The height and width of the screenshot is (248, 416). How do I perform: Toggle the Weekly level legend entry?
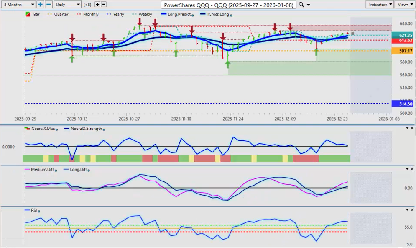[142, 15]
